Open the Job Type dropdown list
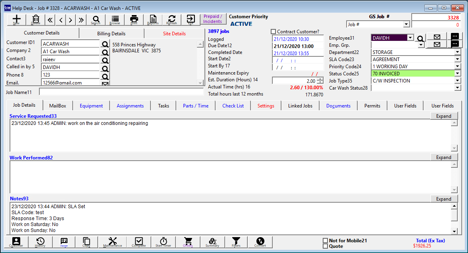Viewport: 468px width, 253px height. 457,81
